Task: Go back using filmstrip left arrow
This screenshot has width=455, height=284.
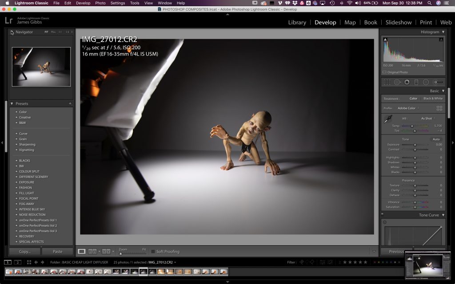Action: (x=36, y=262)
